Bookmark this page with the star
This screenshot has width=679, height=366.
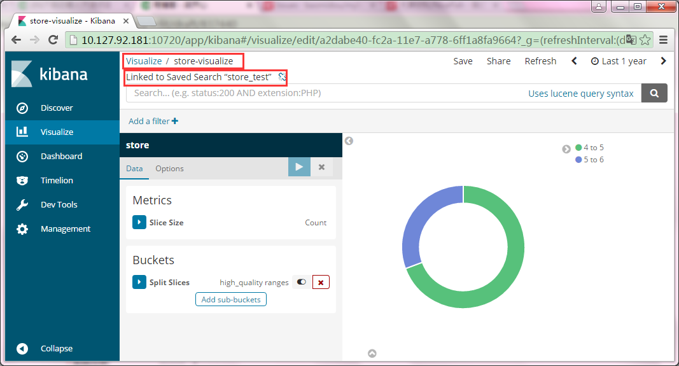645,40
